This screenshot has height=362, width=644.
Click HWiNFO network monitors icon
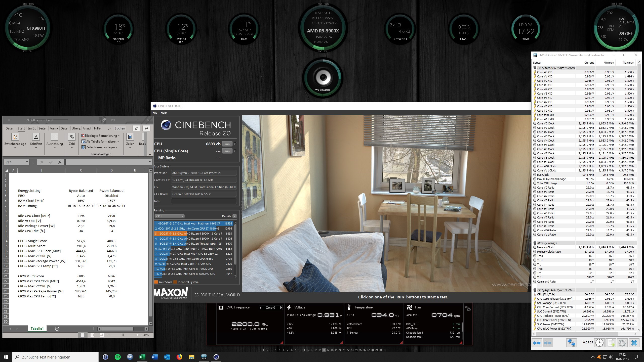[x=571, y=343]
